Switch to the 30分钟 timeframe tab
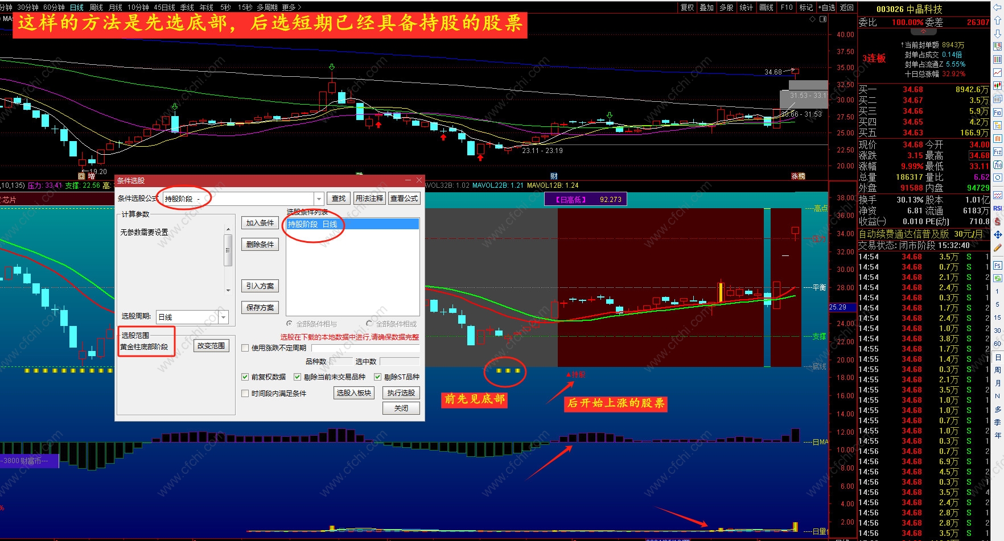Screen dimensions: 1004x541 (x=27, y=7)
